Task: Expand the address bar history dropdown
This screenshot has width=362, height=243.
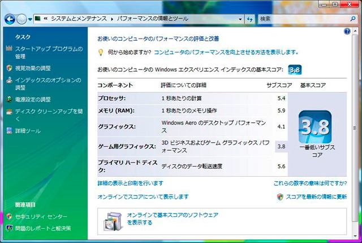Action: pos(240,19)
